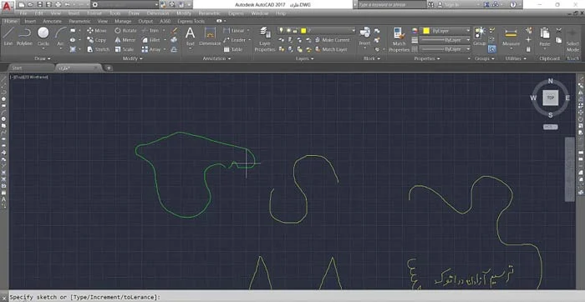This screenshot has height=302, width=585.
Task: Click the Move tool in Modify panel
Action: click(x=97, y=31)
